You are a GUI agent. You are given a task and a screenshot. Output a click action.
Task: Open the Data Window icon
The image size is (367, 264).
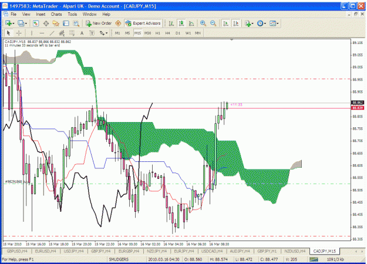click(46, 23)
